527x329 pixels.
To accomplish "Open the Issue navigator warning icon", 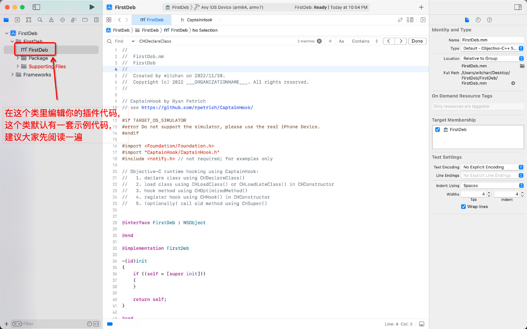I will click(x=51, y=20).
